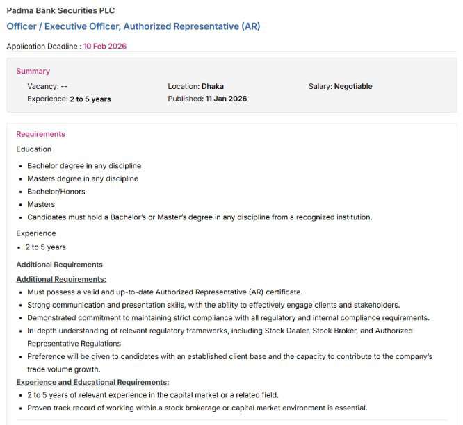Image resolution: width=463 pixels, height=425 pixels.
Task: Click the Location Dhaka text
Action: click(x=195, y=86)
